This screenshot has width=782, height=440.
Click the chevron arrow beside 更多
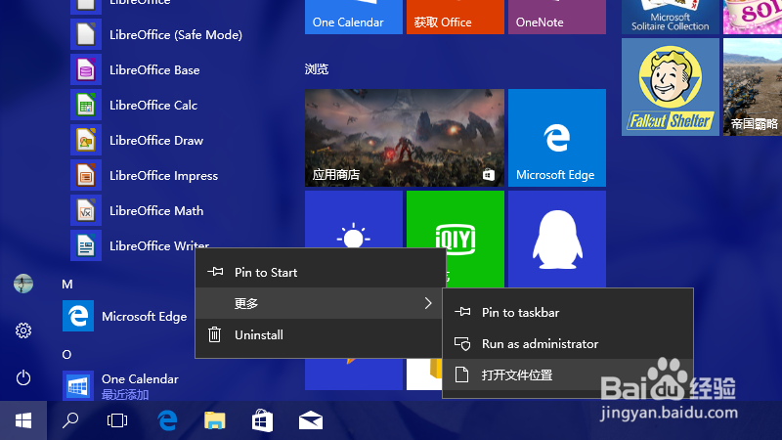[x=428, y=303]
